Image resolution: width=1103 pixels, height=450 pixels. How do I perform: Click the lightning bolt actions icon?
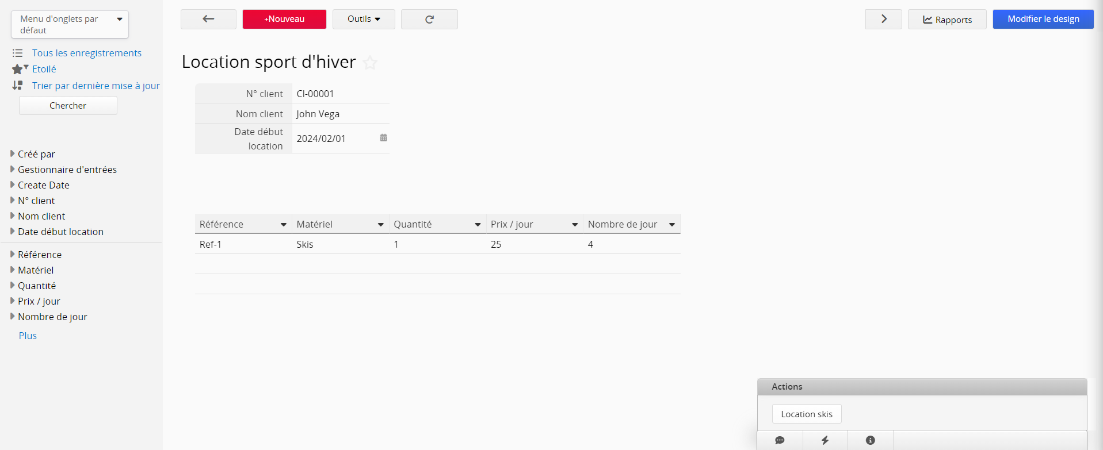click(x=825, y=440)
